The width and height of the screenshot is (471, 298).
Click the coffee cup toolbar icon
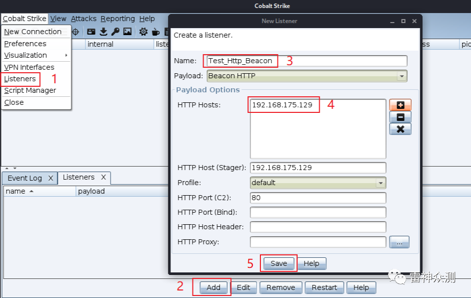pyautogui.click(x=155, y=32)
